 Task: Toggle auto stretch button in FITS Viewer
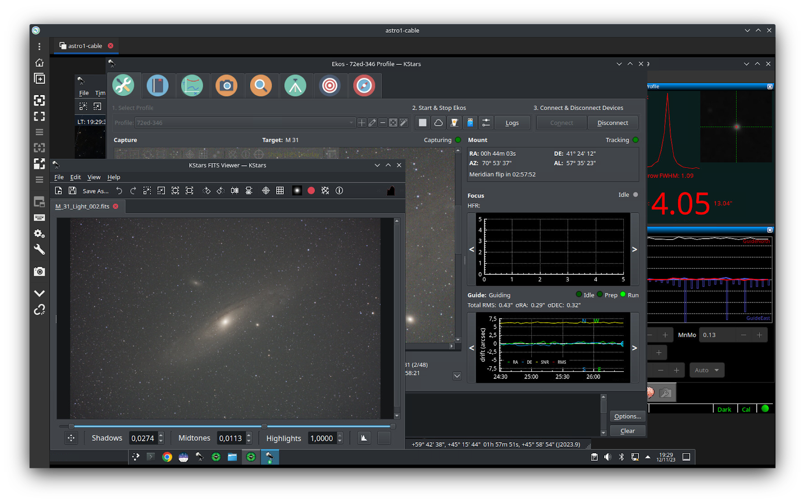(x=297, y=190)
